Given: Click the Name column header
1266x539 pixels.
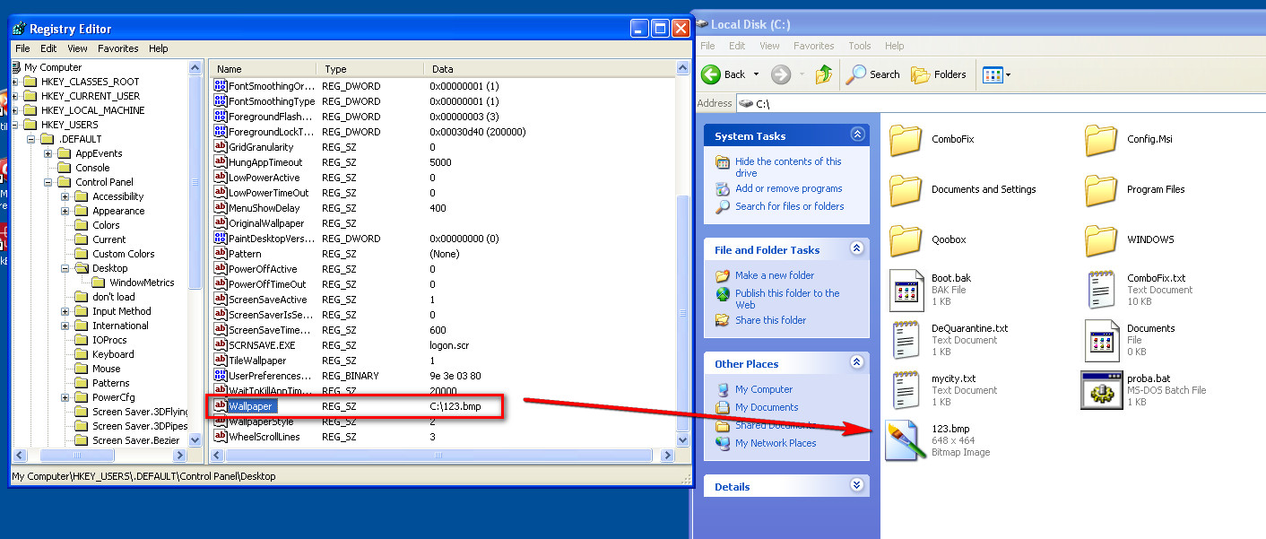Looking at the screenshot, I should pos(264,69).
